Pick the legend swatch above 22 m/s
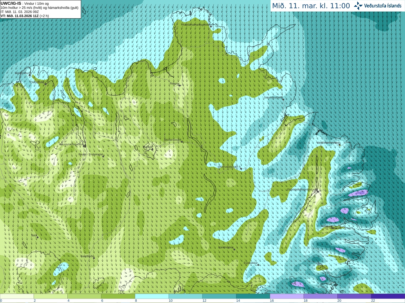This screenshot has height=303, width=405. [x=388, y=296]
